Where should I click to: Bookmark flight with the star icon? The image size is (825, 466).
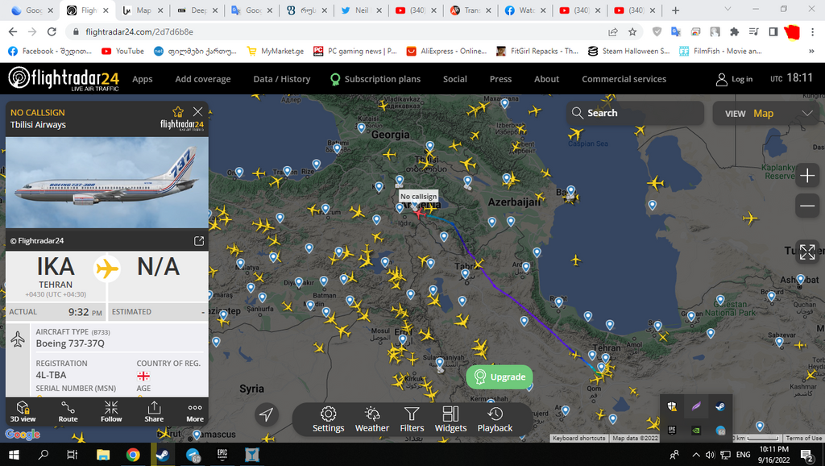click(x=178, y=111)
